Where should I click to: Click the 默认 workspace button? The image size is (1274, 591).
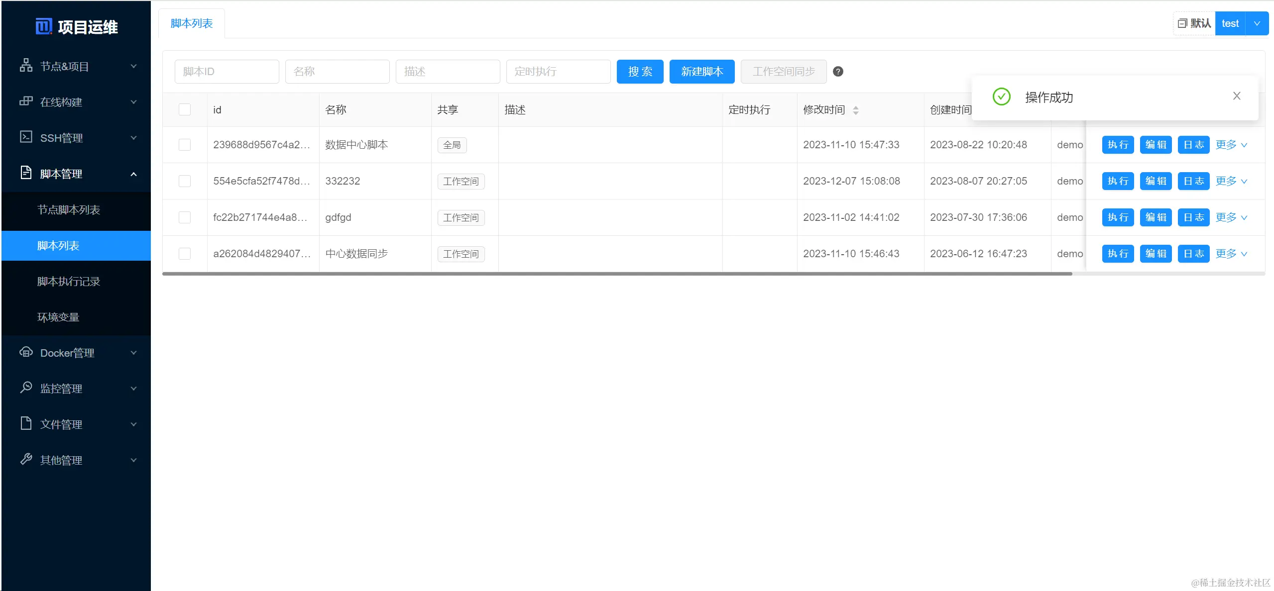(1194, 23)
